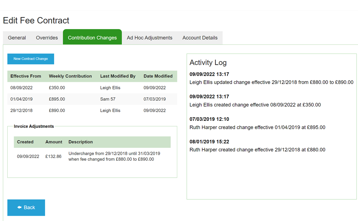Click the Back button
Viewport: 358px width, 221px height.
coord(26,207)
